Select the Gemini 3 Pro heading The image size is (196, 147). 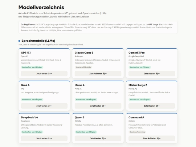[136, 53]
